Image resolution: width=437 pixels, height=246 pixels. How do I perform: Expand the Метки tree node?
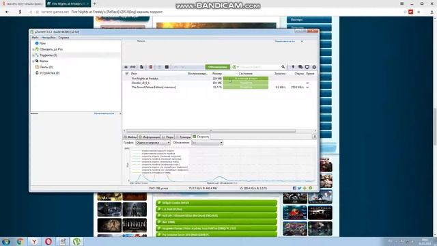(x=33, y=61)
